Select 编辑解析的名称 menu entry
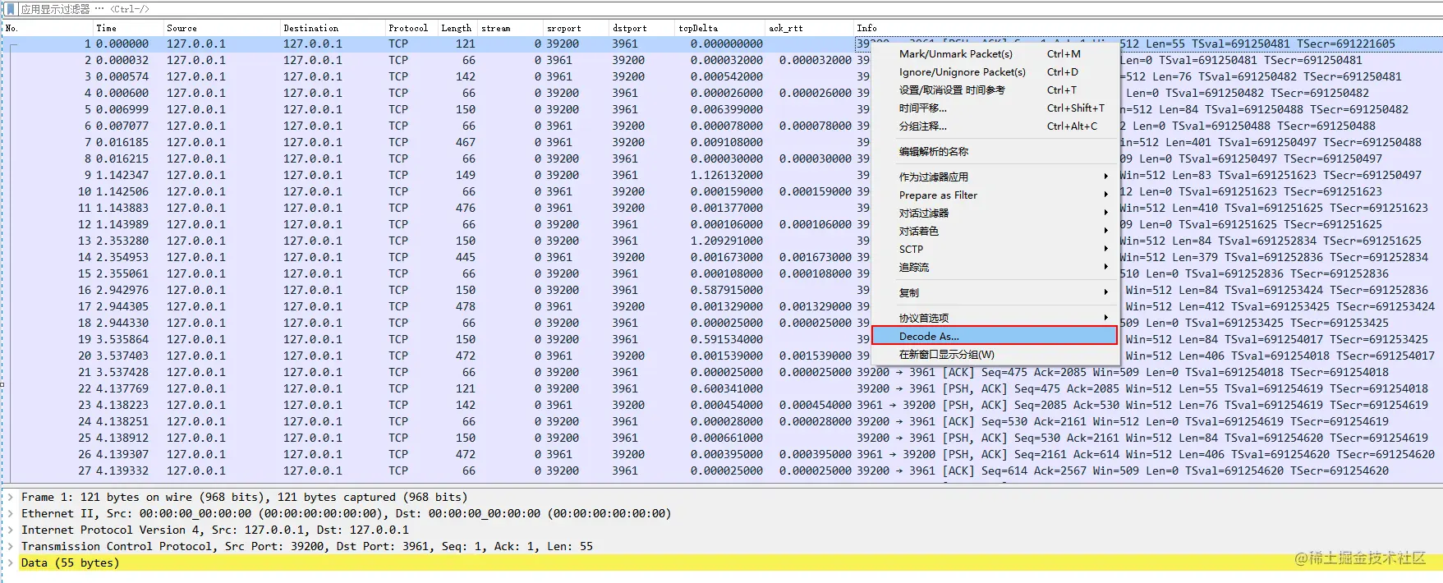1443x583 pixels. pos(995,151)
